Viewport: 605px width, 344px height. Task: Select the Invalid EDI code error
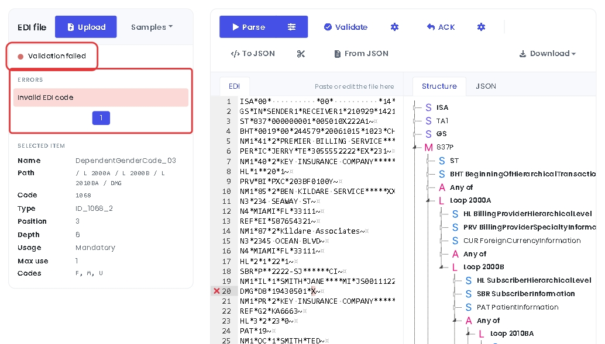pos(101,98)
